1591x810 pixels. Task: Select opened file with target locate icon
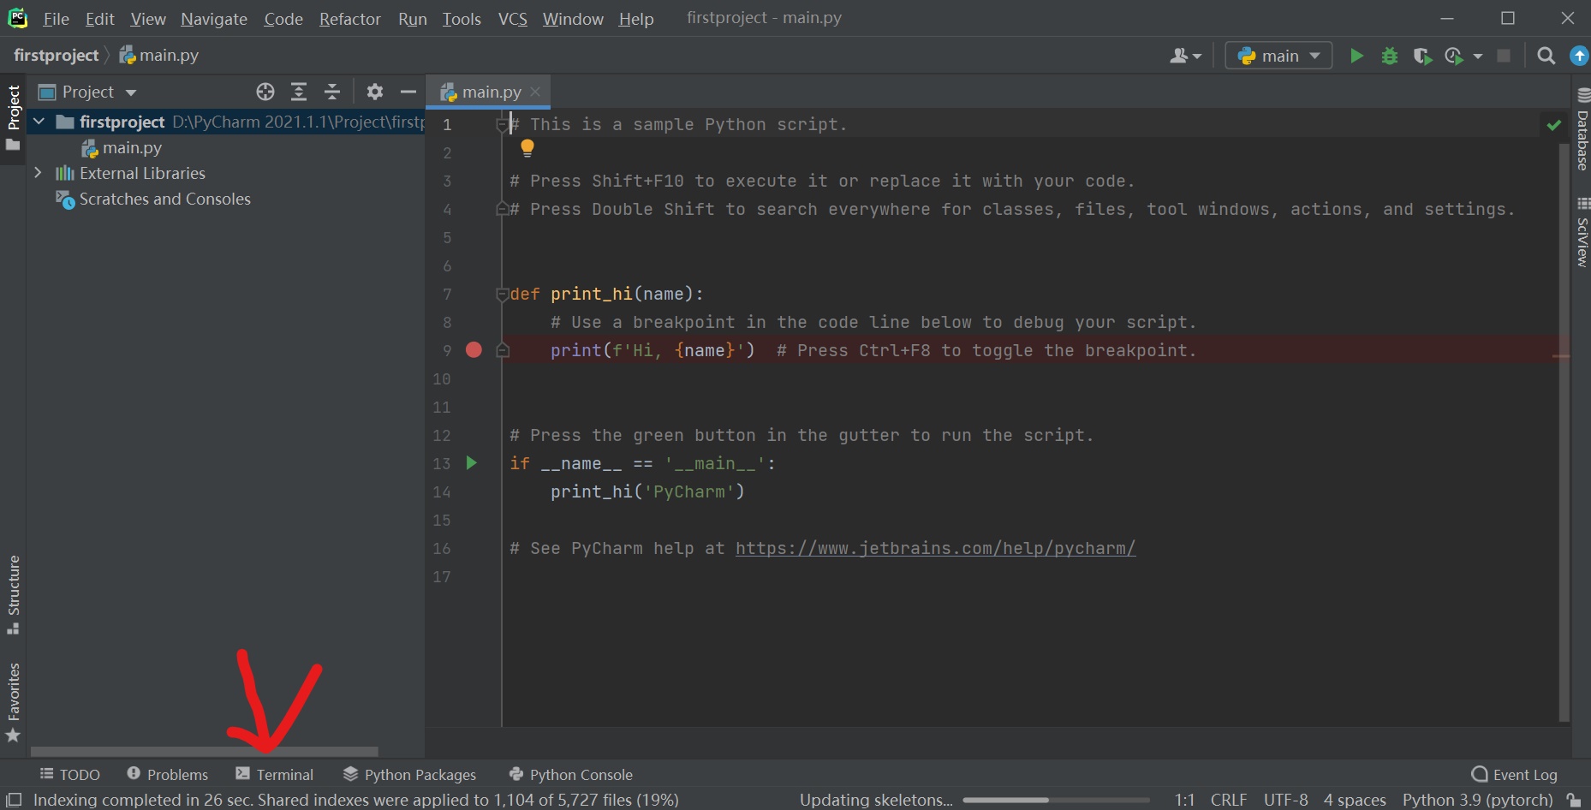265,92
